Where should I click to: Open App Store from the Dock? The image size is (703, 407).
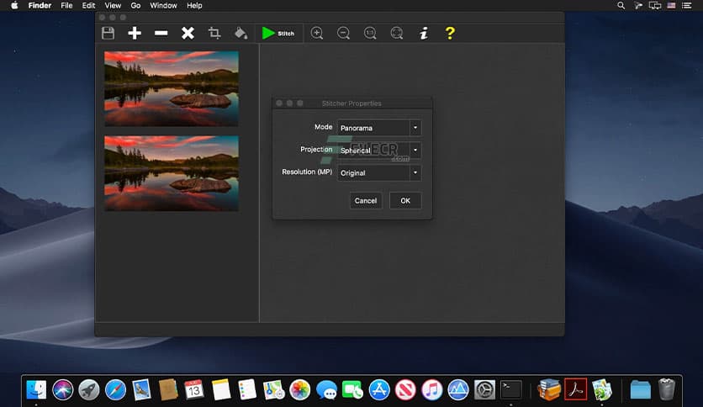pyautogui.click(x=379, y=389)
